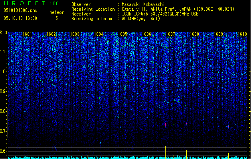
Task: Click observer name Masayuki Kobayashi
Action: coord(143,4)
